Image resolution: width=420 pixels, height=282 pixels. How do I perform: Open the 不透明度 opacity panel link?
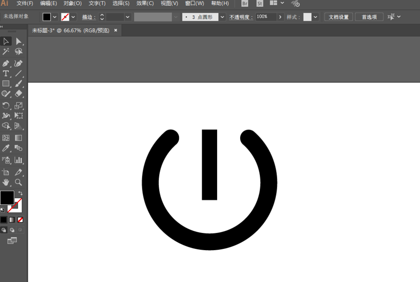[x=241, y=17]
